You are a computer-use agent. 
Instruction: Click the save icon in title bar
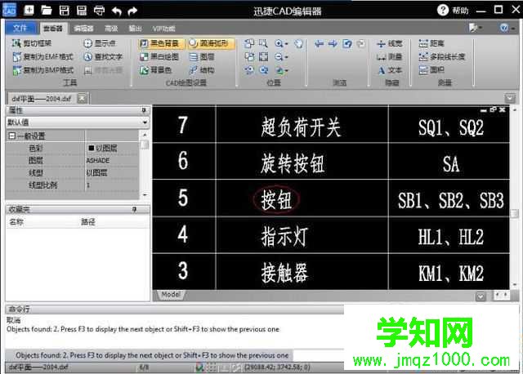tap(64, 11)
